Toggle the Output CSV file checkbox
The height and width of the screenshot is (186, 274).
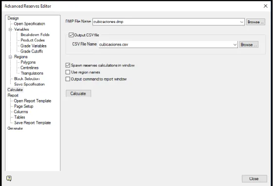coord(71,35)
